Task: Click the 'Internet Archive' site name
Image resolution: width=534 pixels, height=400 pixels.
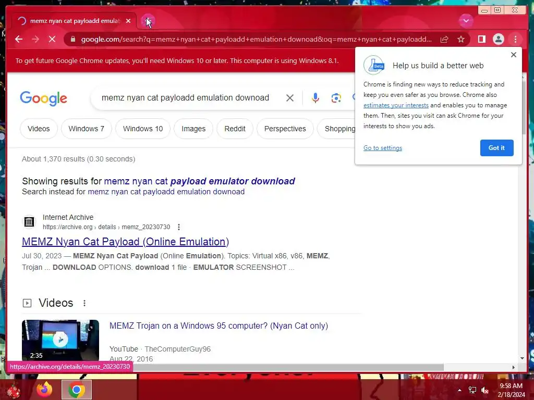Action: coord(68,217)
